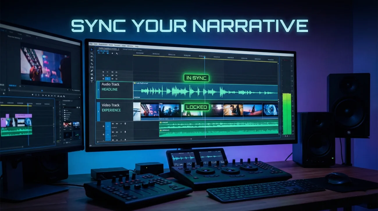Step back one frame in the left monitor

point(46,95)
